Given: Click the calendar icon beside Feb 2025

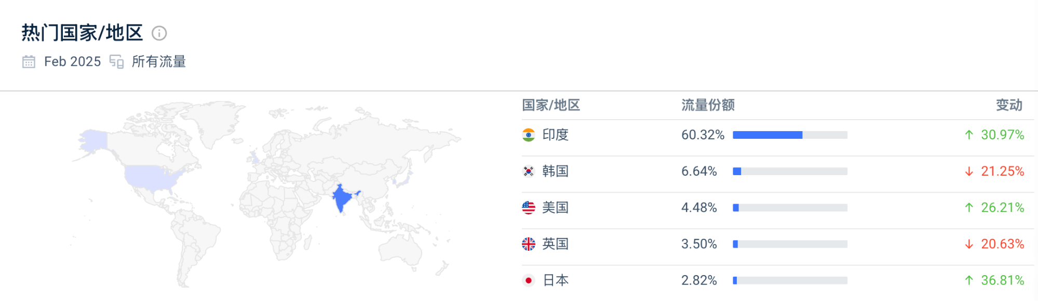Looking at the screenshot, I should tap(29, 62).
